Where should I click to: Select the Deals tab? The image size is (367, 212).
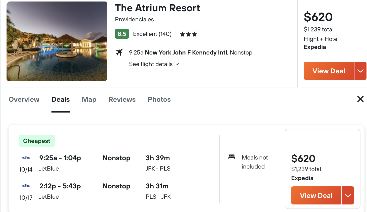click(x=60, y=99)
